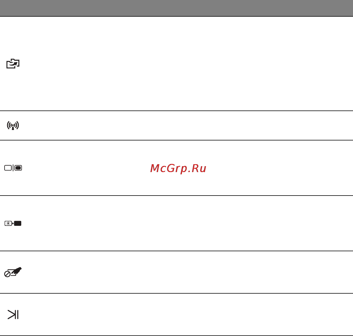Click the prohibition circle on touchpad icon
Screen dimensions: 353x336
click(7, 274)
